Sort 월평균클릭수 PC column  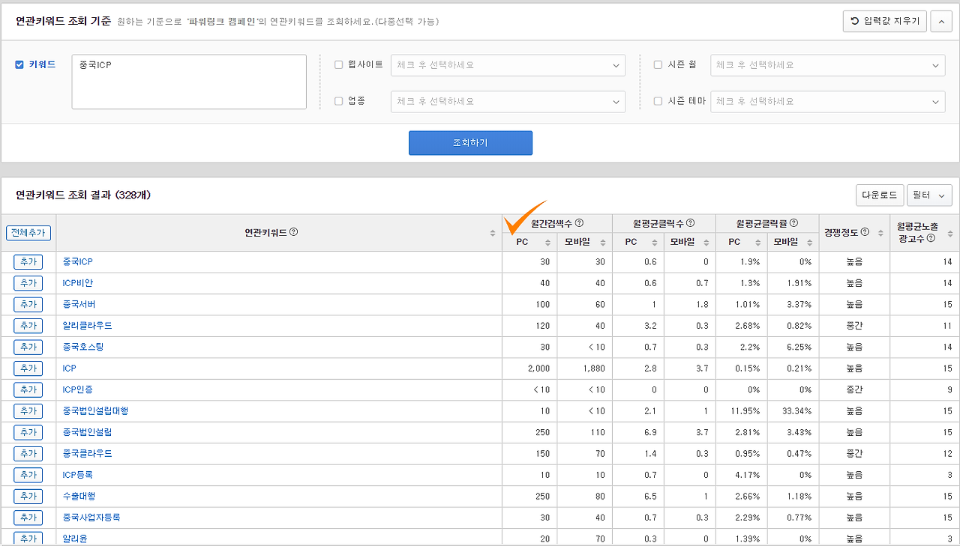point(655,242)
